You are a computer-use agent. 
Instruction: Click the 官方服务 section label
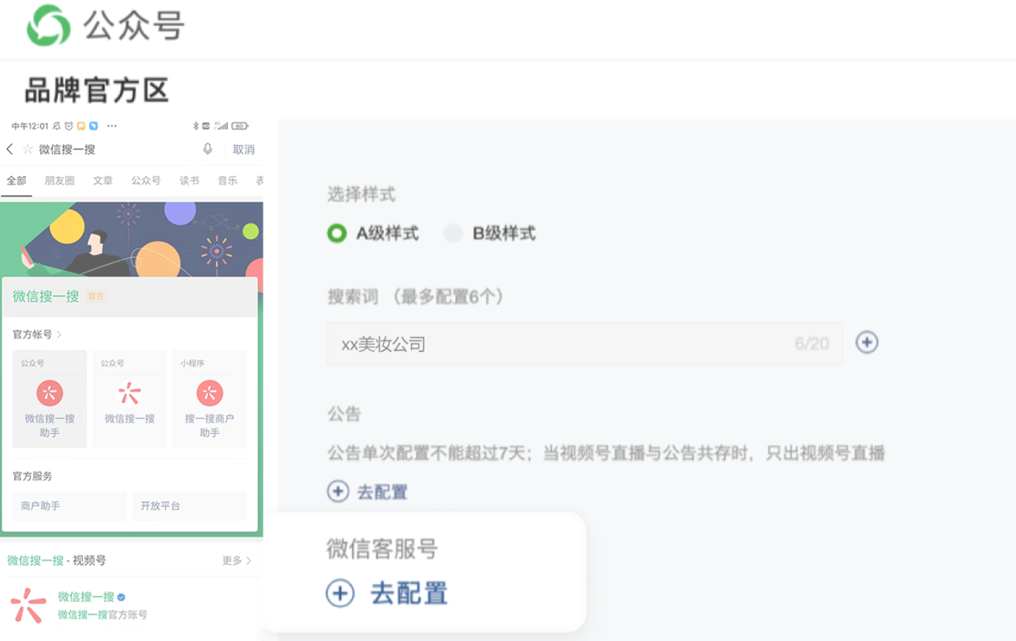pyautogui.click(x=33, y=476)
